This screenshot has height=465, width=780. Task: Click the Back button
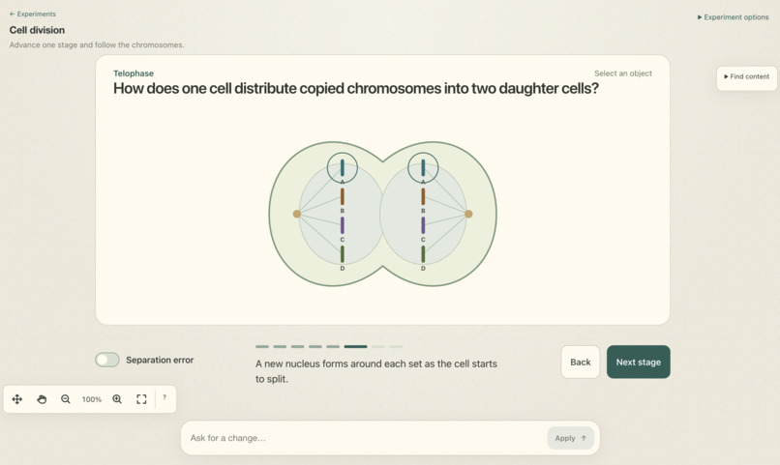click(x=581, y=363)
